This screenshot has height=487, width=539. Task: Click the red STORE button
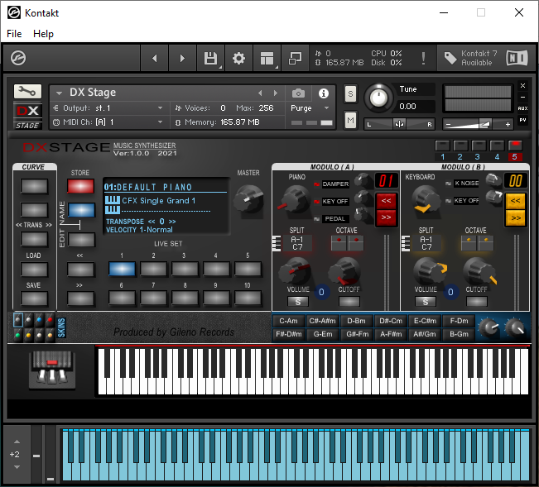point(80,186)
